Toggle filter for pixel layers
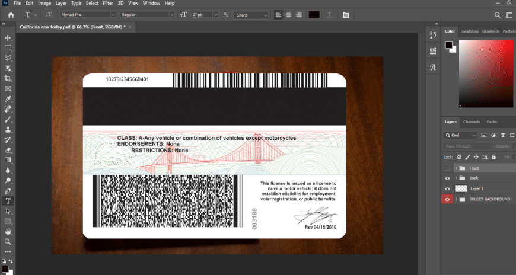The width and height of the screenshot is (516, 275). [483, 135]
